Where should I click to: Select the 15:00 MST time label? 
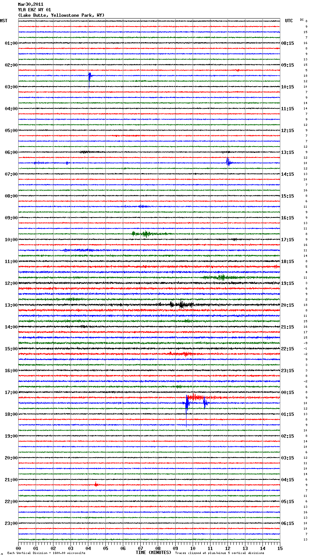coord(11,349)
